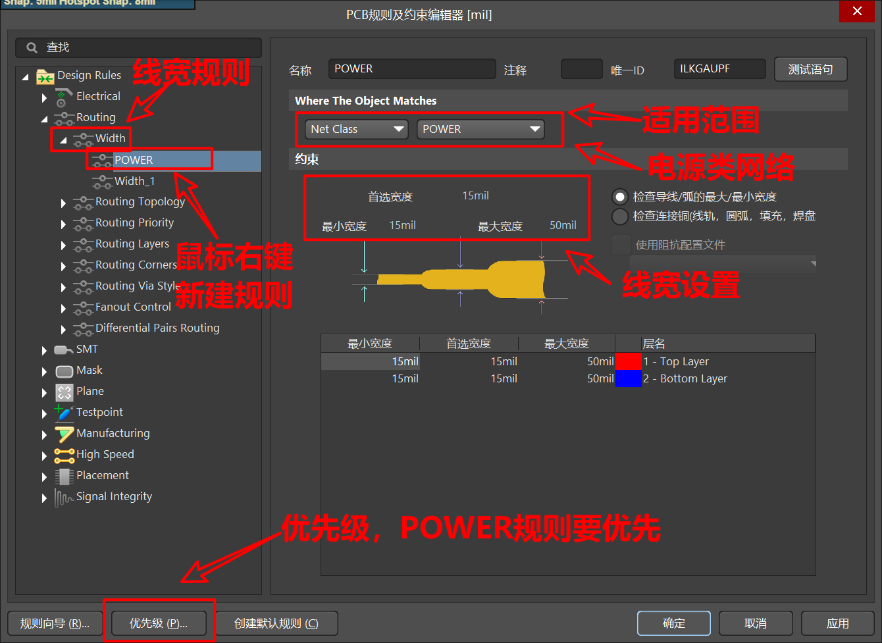Click the Routing Topology icon

coord(83,203)
